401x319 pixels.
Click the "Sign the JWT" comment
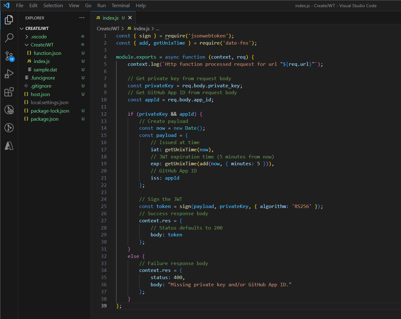(x=161, y=199)
